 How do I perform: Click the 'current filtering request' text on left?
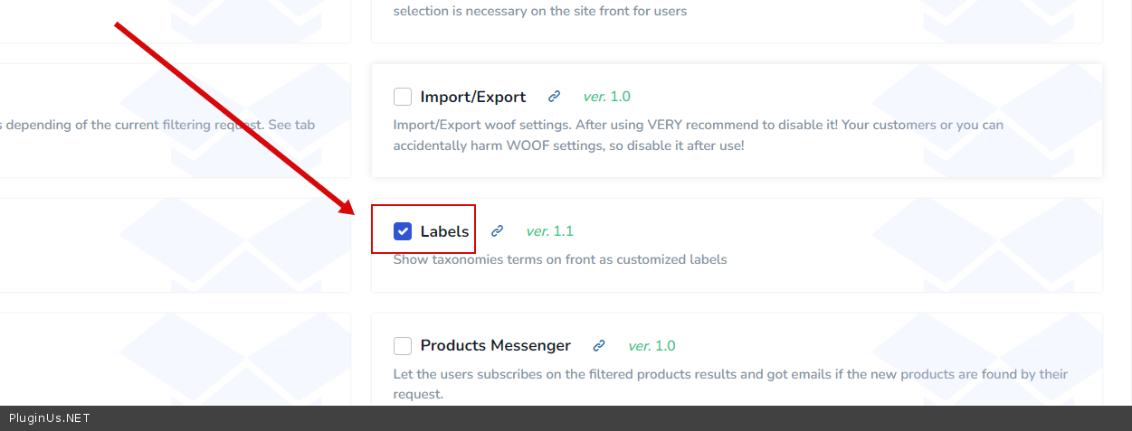pyautogui.click(x=158, y=125)
